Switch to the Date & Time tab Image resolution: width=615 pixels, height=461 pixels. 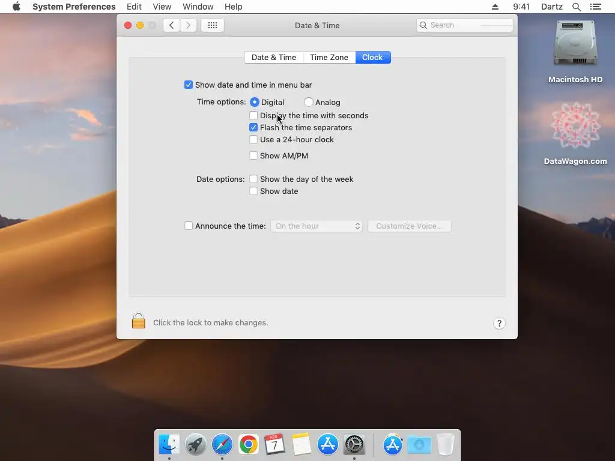(274, 57)
